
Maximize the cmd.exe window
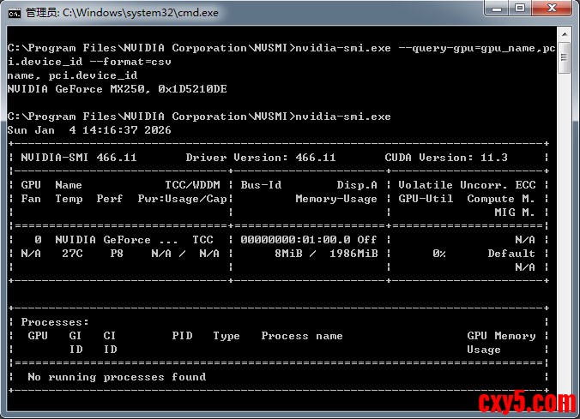520,8
